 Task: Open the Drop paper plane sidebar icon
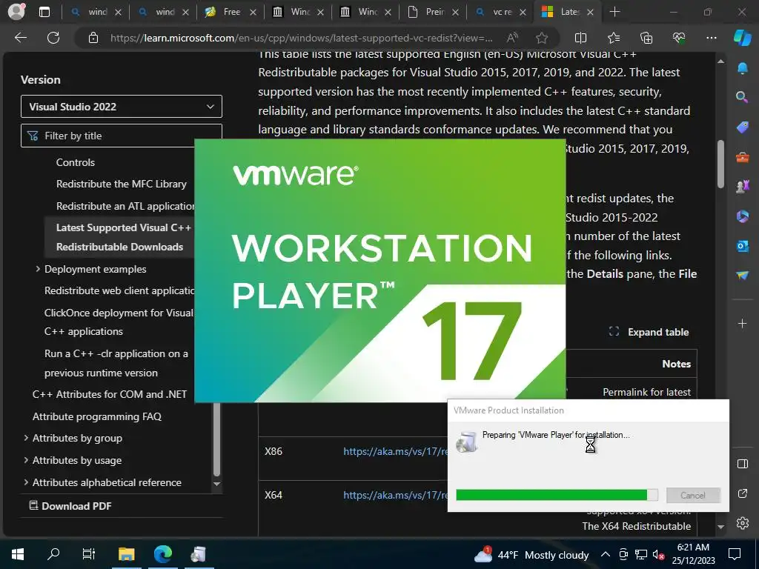click(x=742, y=275)
